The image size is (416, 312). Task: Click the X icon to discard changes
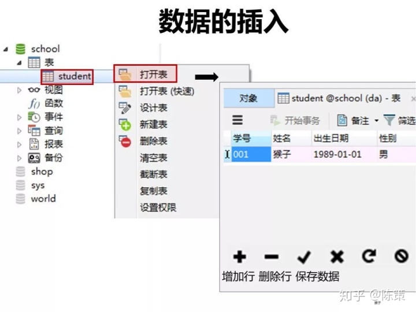click(x=337, y=257)
